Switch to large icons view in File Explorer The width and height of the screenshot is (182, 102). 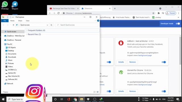pyautogui.click(x=98, y=92)
